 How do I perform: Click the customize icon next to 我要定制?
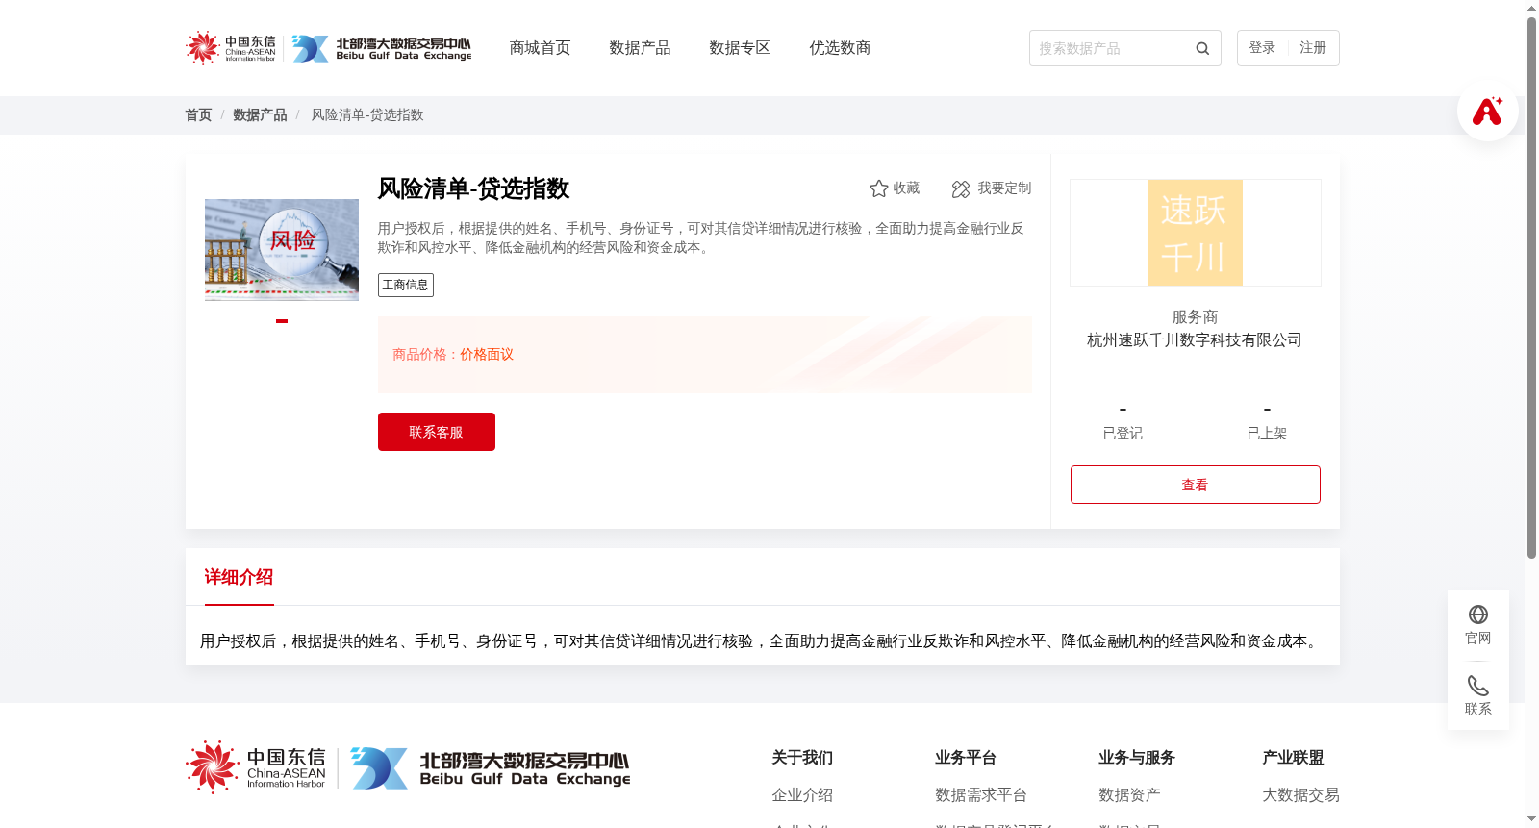click(961, 188)
